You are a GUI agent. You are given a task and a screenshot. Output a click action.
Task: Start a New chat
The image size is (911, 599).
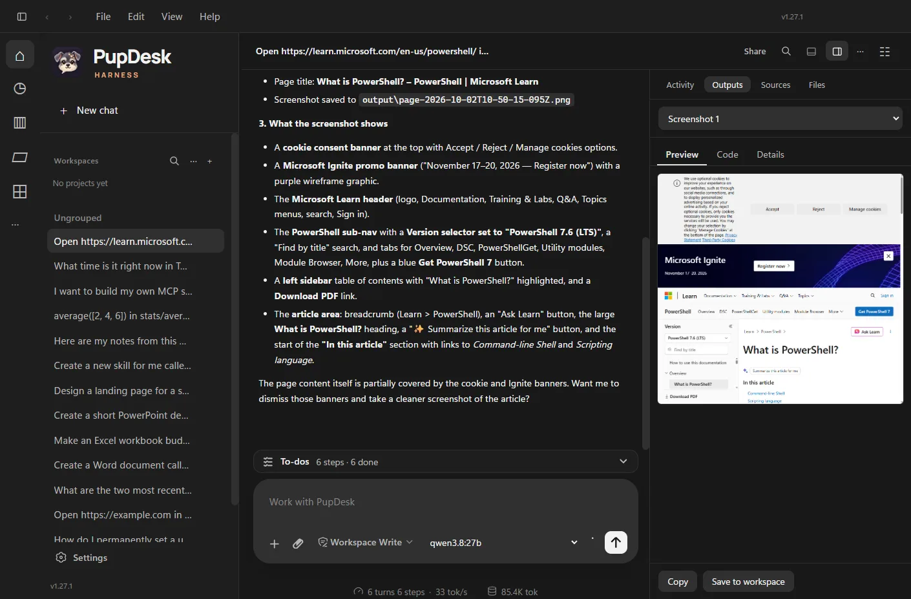[x=89, y=110]
